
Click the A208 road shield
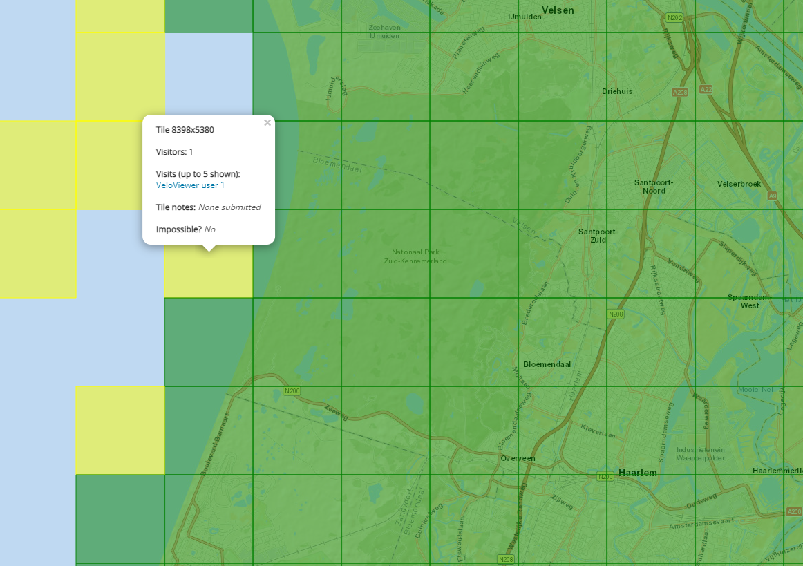(680, 92)
